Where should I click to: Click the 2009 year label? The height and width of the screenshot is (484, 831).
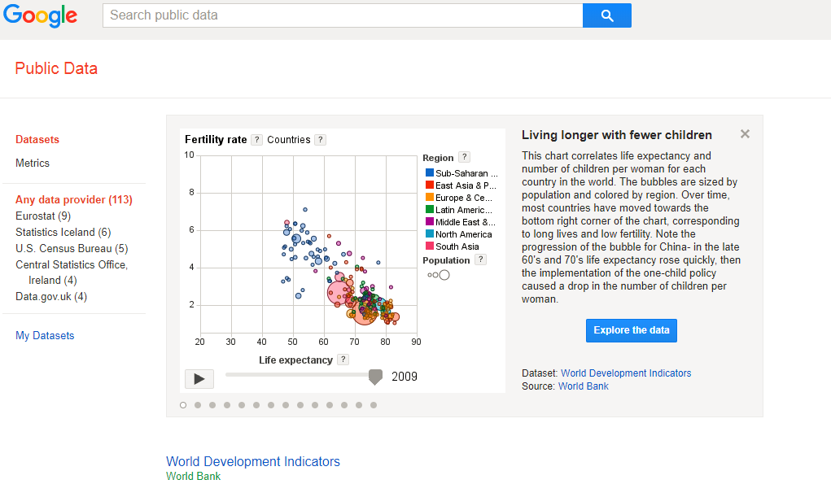pyautogui.click(x=405, y=377)
